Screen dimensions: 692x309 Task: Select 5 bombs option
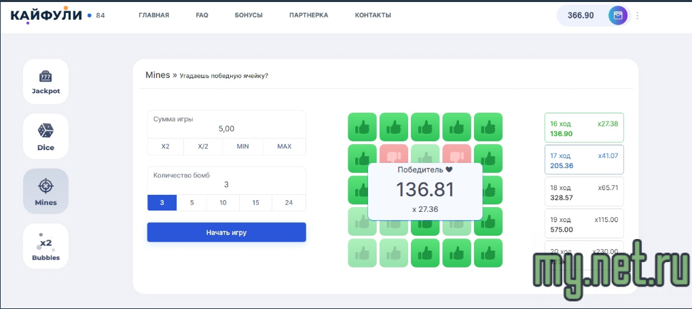point(192,202)
